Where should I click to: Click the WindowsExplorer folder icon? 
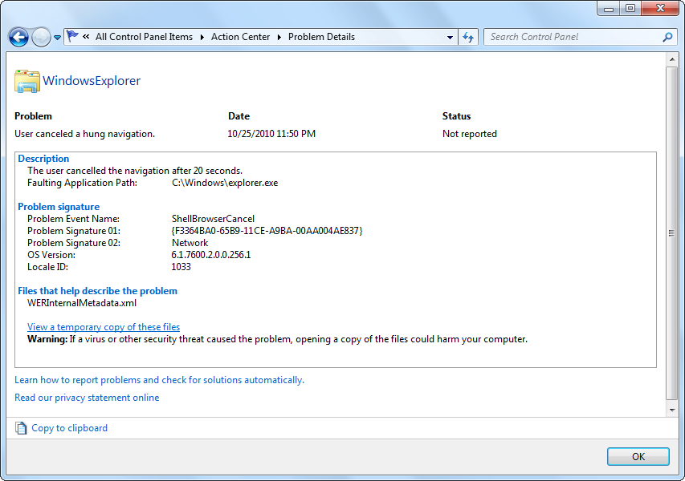click(27, 81)
